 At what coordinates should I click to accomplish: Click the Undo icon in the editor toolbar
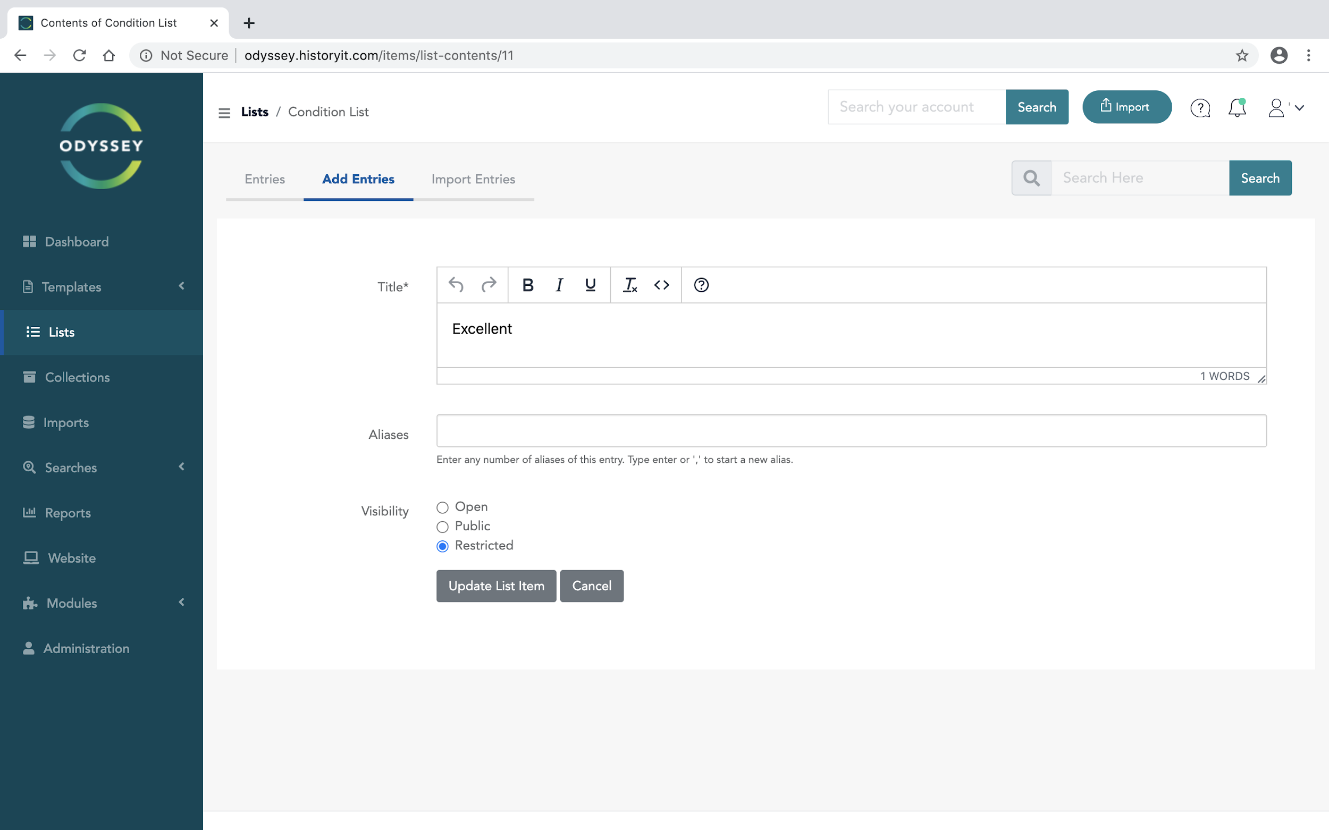click(456, 285)
